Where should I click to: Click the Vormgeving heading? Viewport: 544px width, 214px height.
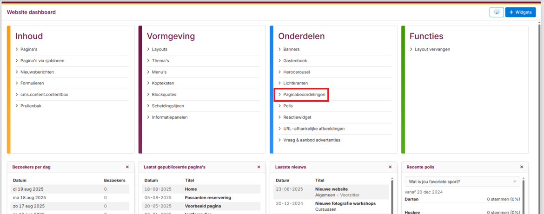click(171, 36)
